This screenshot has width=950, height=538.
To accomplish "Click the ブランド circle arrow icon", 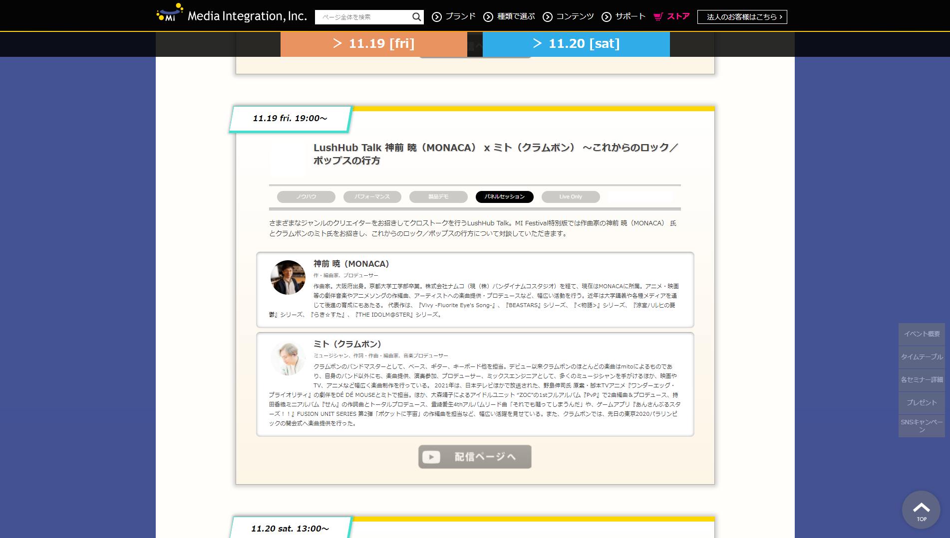I will coord(437,17).
